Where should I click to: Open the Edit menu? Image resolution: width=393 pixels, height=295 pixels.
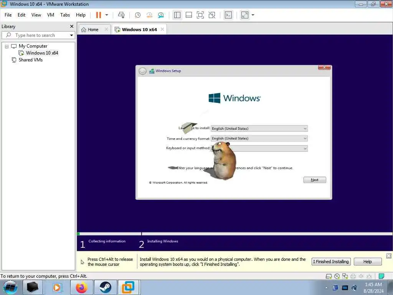pyautogui.click(x=21, y=15)
